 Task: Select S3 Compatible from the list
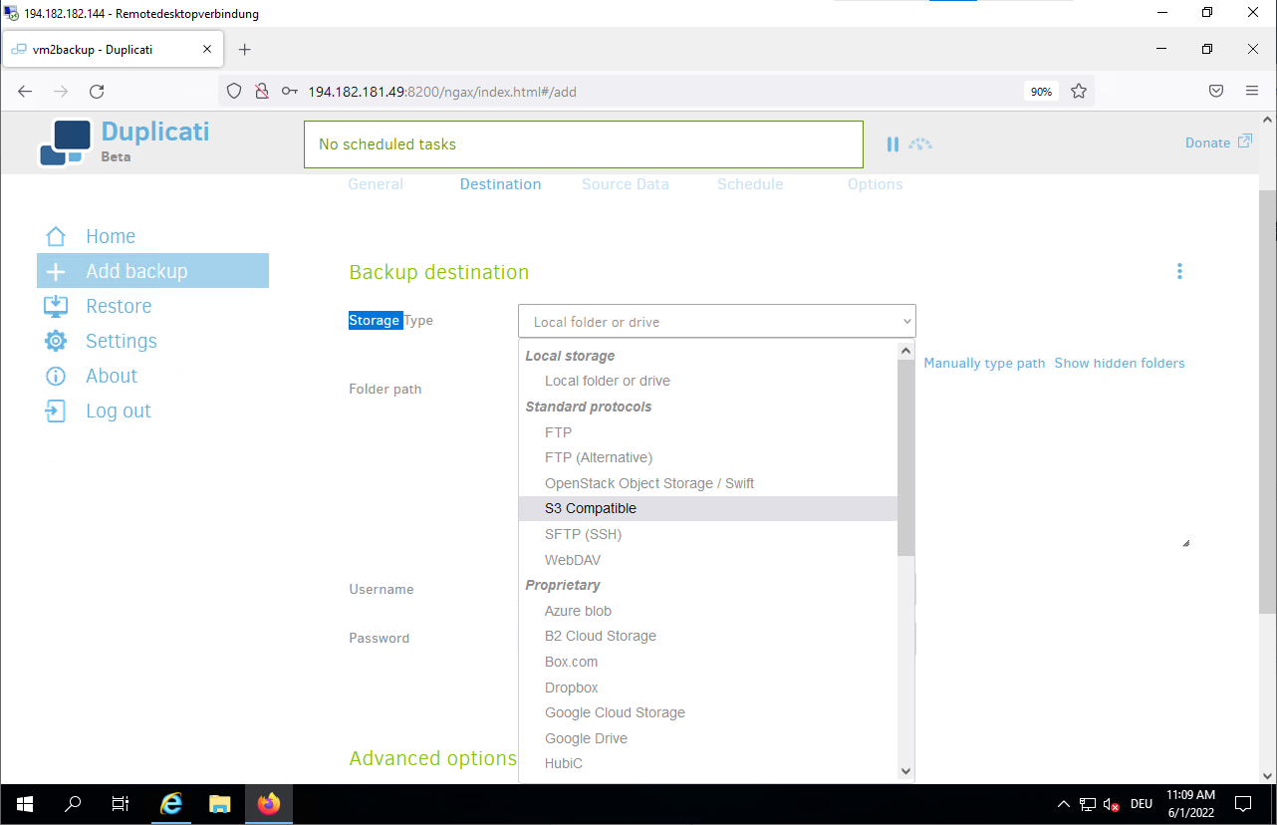591,508
